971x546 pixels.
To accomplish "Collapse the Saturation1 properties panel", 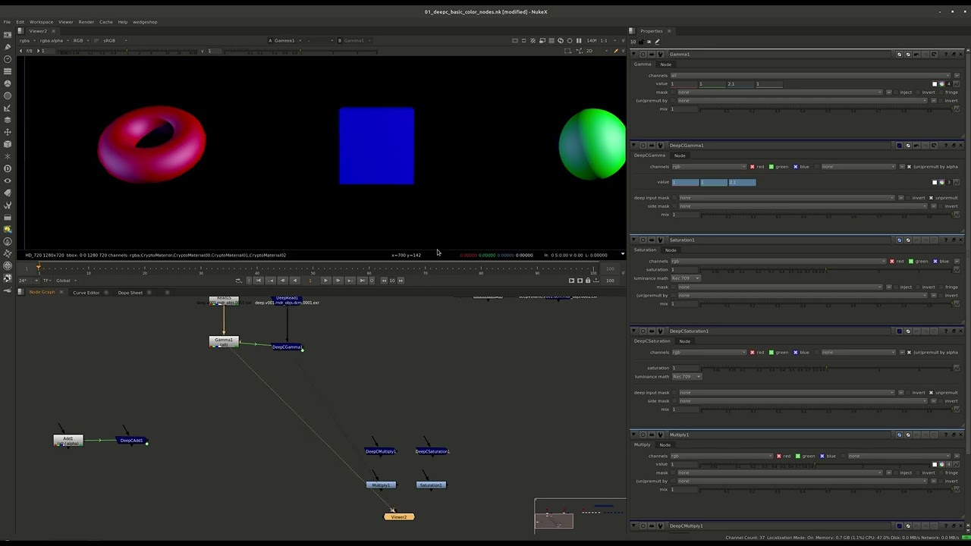I will (x=634, y=240).
